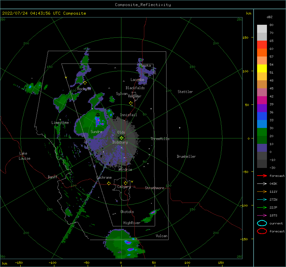Click the Sylvan label on the map
Screen dimensions: 286x267
pos(122,94)
